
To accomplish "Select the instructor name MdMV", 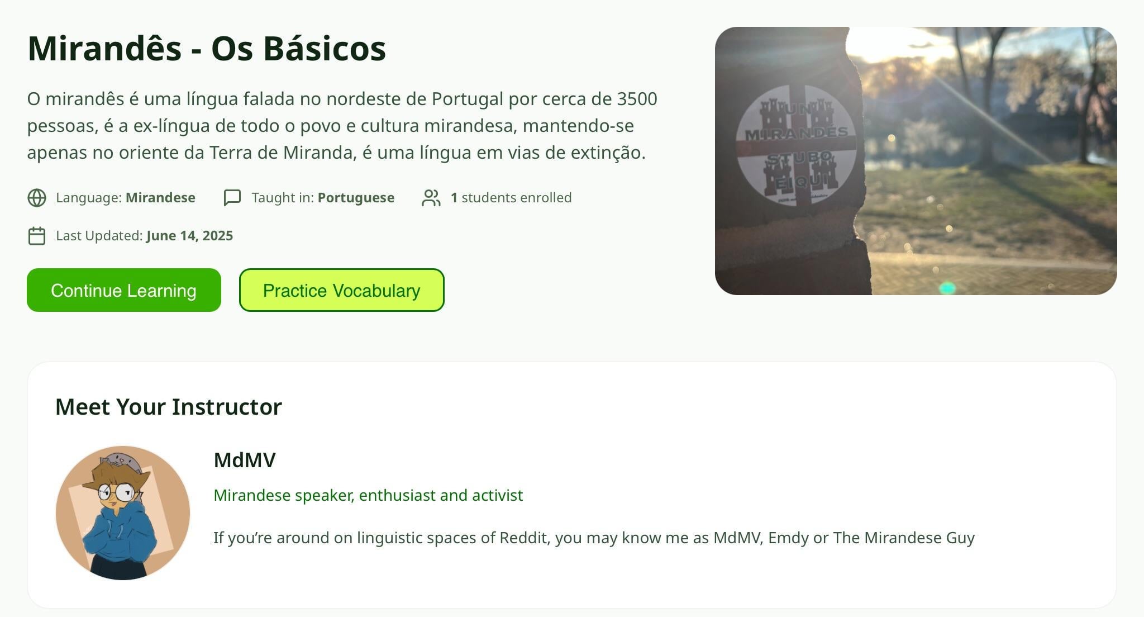I will coord(245,460).
